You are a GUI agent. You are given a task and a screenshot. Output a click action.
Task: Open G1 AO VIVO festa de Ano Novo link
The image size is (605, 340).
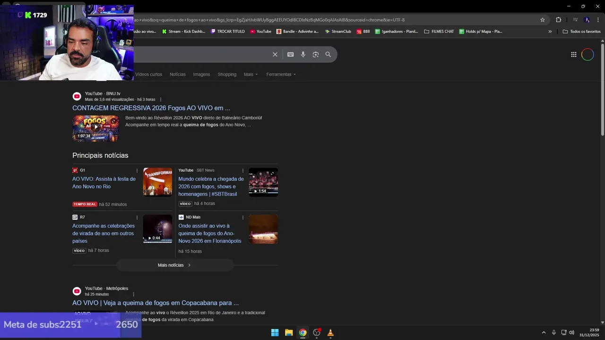[104, 183]
